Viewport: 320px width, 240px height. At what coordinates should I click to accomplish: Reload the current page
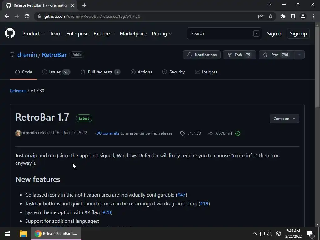tap(27, 16)
